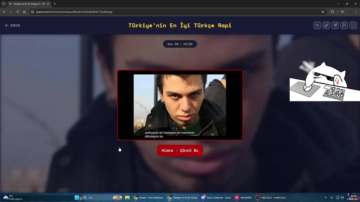The height and width of the screenshot is (202, 360).
Task: Click the dice shuffle icon in quiz header
Action: pyautogui.click(x=326, y=25)
